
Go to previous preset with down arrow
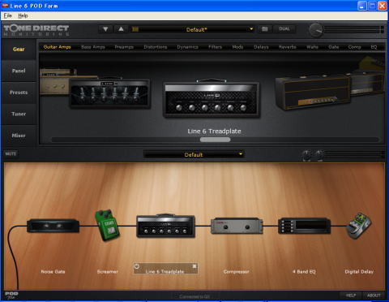point(105,29)
